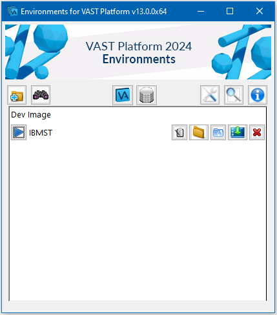
Task: Click the Dev Image group label
Action: pos(31,115)
